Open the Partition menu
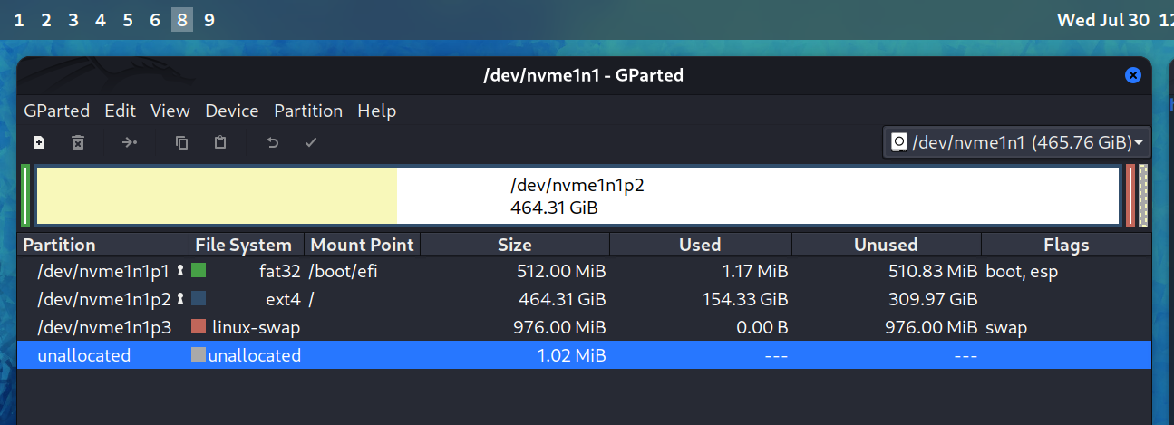The image size is (1174, 425). [x=308, y=111]
